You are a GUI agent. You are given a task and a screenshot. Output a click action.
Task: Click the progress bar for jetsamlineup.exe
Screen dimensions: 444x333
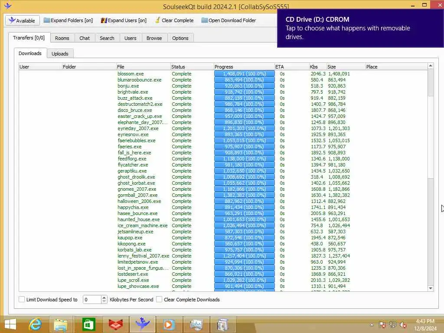point(245,232)
